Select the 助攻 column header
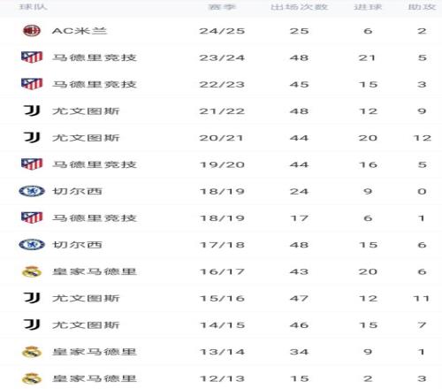The height and width of the screenshot is (389, 442). pyautogui.click(x=422, y=7)
